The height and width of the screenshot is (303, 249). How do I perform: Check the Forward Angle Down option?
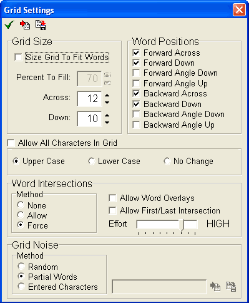tap(136, 73)
